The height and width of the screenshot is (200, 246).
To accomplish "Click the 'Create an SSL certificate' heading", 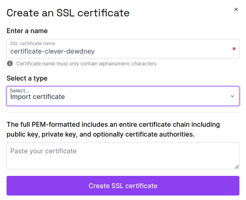I will [68, 13].
